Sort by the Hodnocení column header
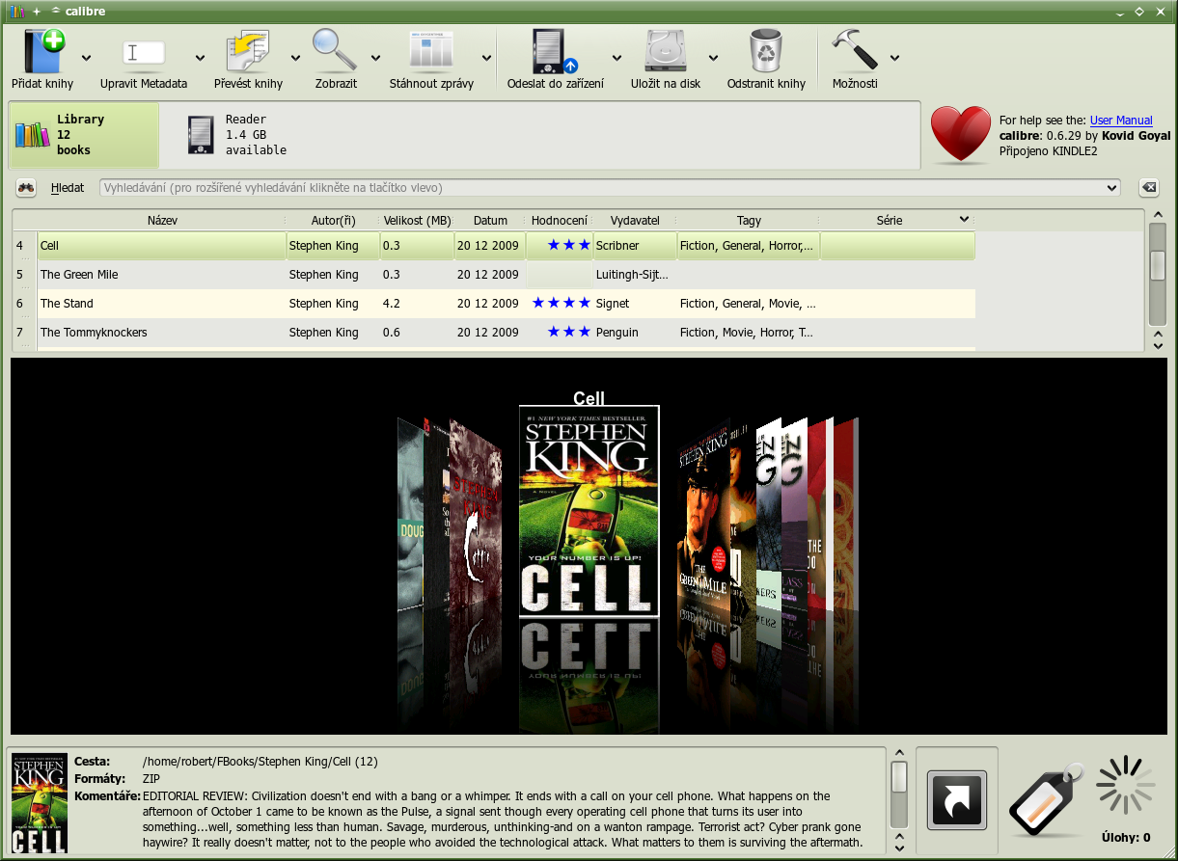Image resolution: width=1178 pixels, height=861 pixels. pos(560,221)
